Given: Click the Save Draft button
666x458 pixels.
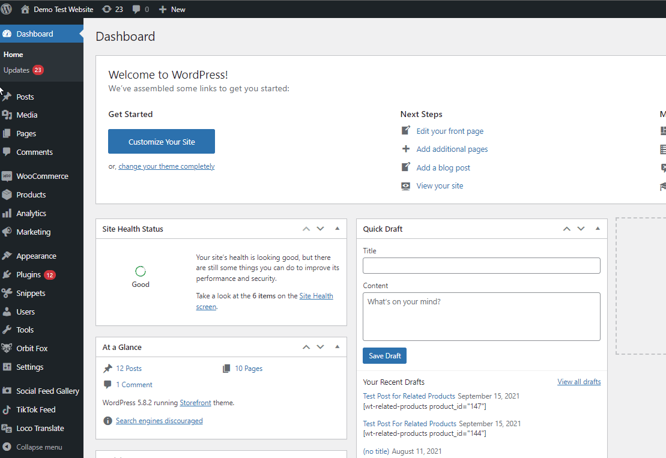Looking at the screenshot, I should (x=384, y=356).
